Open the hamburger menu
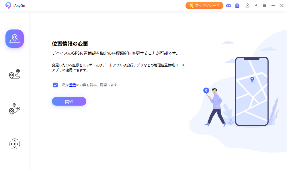The height and width of the screenshot is (170, 287). 264,5
